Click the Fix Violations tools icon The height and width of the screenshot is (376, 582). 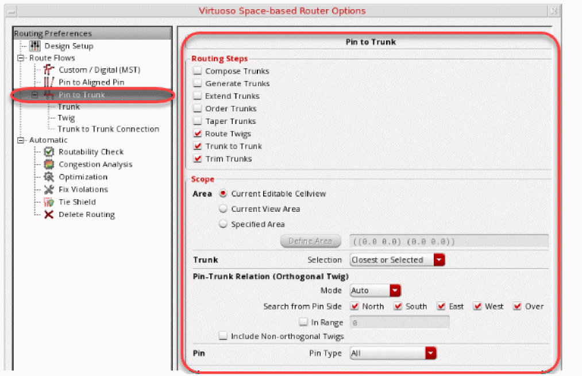coord(49,189)
